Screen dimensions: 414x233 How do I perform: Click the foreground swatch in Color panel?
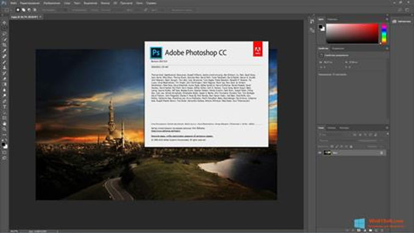tap(321, 27)
